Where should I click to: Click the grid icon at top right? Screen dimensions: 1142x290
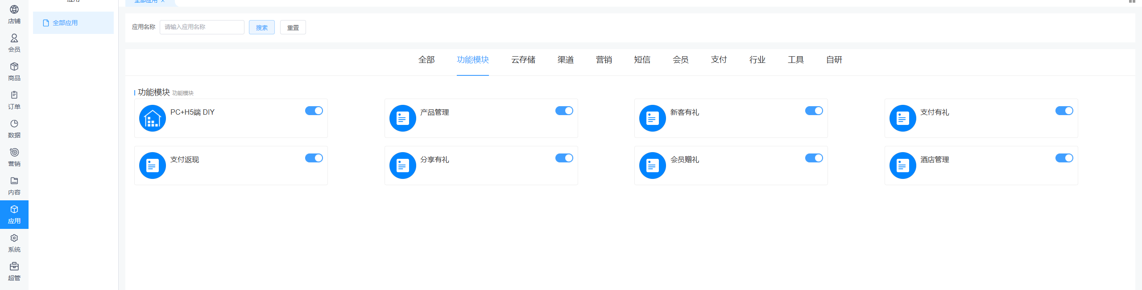pyautogui.click(x=1132, y=1)
